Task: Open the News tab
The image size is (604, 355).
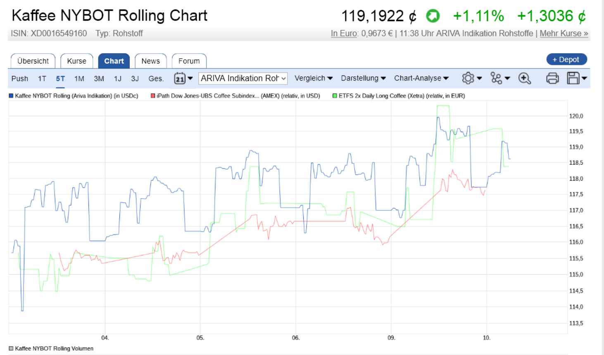Action: [151, 61]
